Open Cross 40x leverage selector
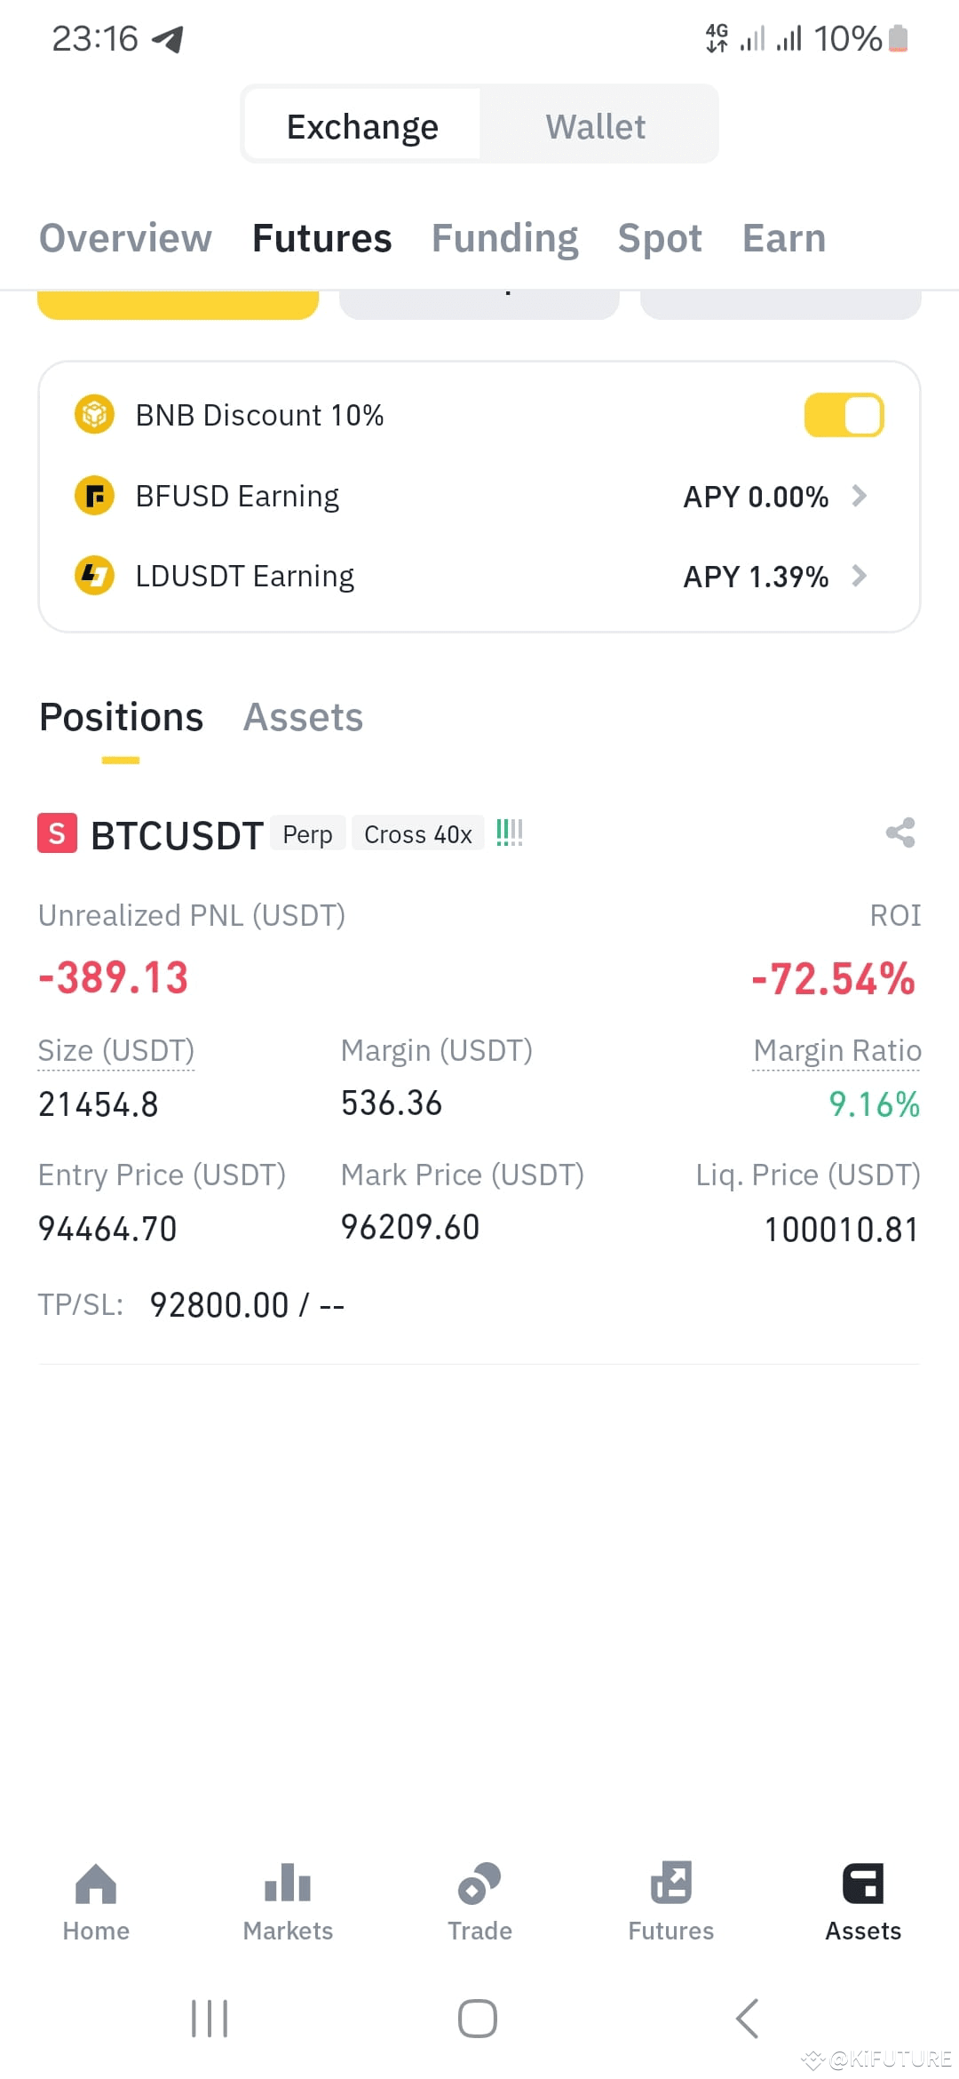Screen dimensions: 959x2079 pyautogui.click(x=418, y=834)
